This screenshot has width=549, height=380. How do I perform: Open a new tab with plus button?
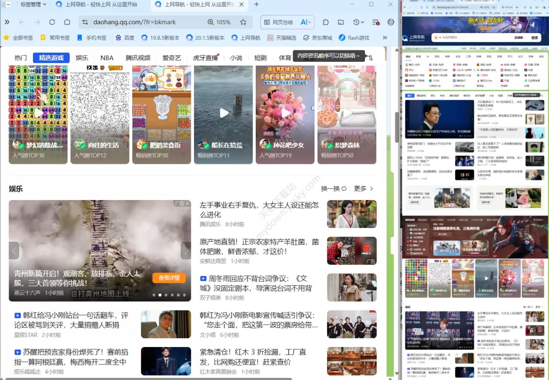(256, 5)
